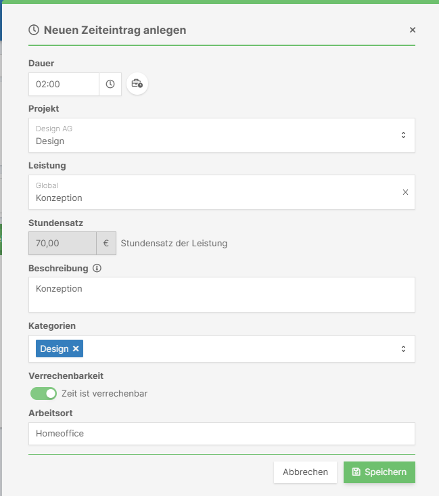Click the Speichern button
Viewport: 439px width, 496px height.
click(379, 472)
